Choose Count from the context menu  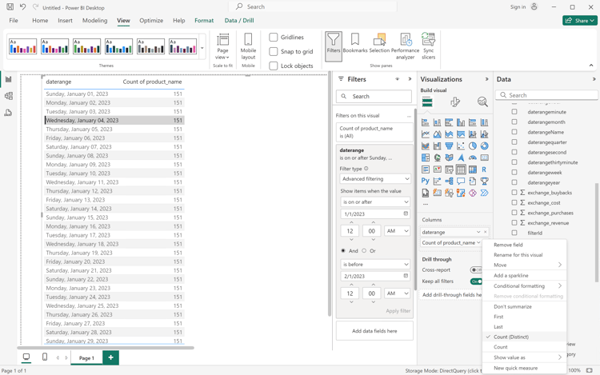click(501, 347)
